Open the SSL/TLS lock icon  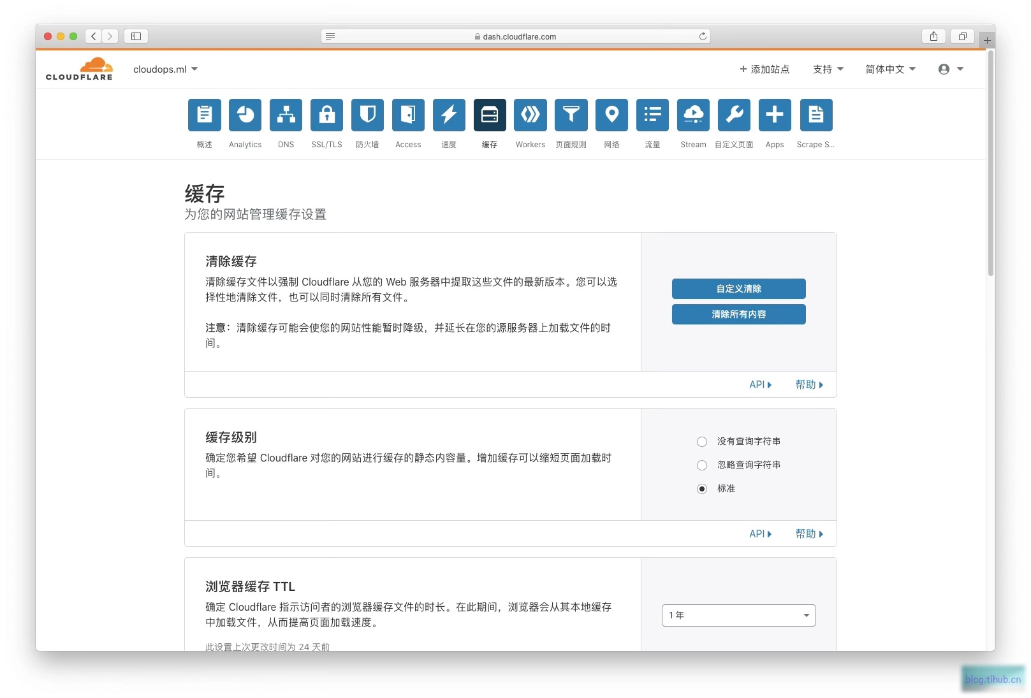click(x=326, y=115)
